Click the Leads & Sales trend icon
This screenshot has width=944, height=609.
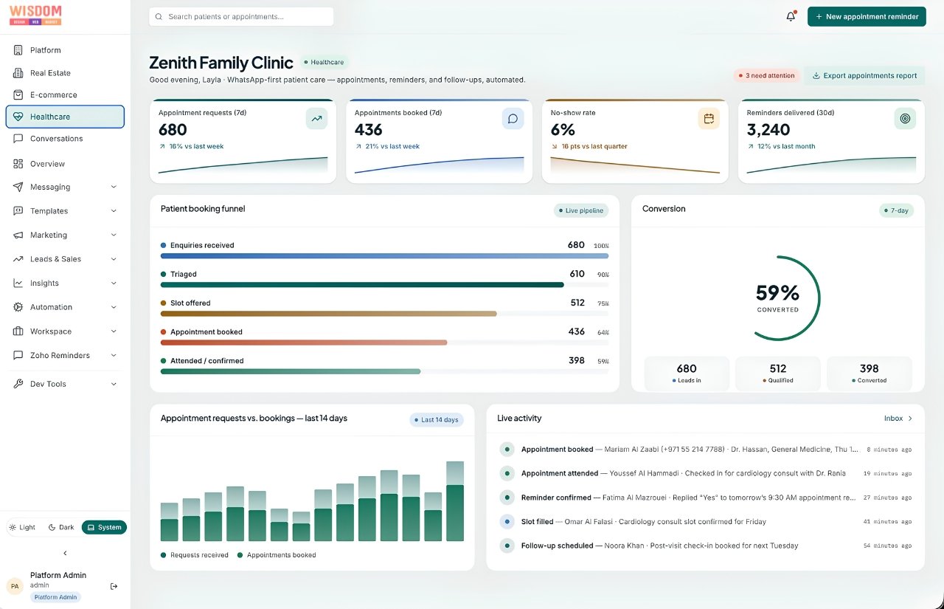[18, 259]
